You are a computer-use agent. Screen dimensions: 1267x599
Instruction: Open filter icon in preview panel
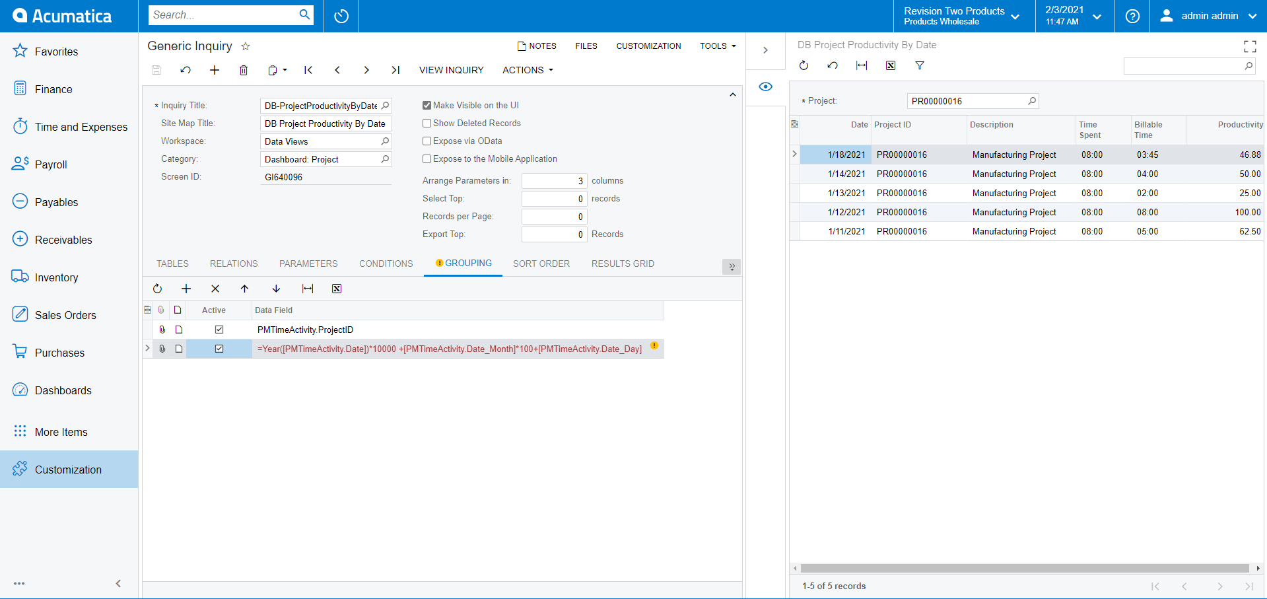pyautogui.click(x=920, y=65)
